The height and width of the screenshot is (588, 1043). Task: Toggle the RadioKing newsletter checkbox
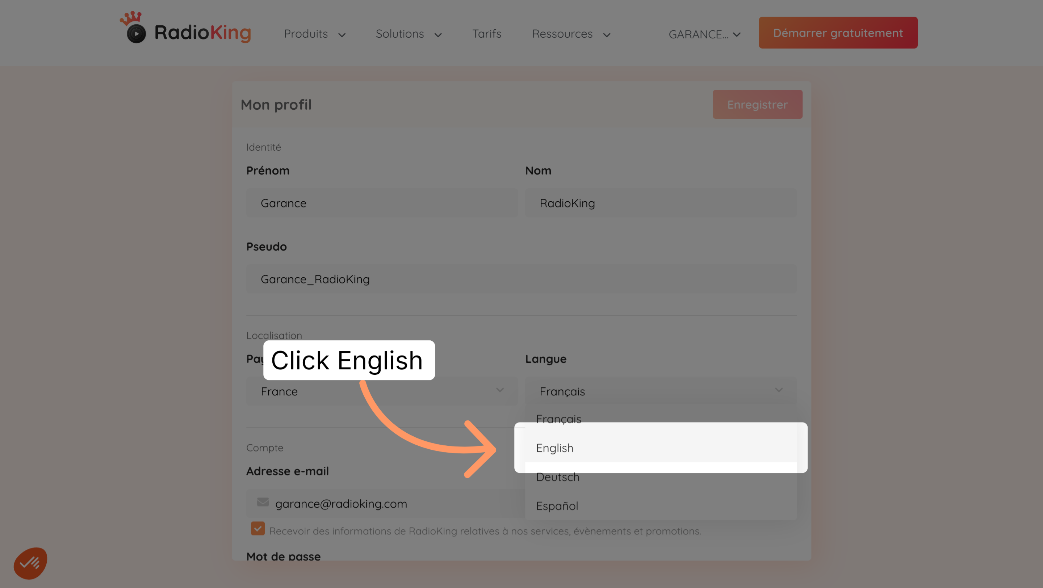(x=257, y=529)
